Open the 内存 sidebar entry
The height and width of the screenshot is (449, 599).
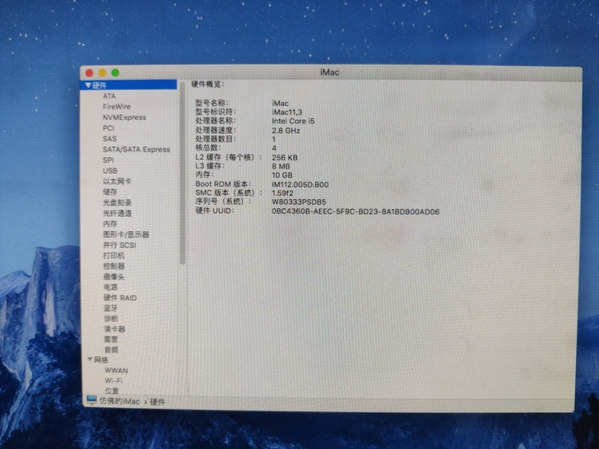point(110,224)
